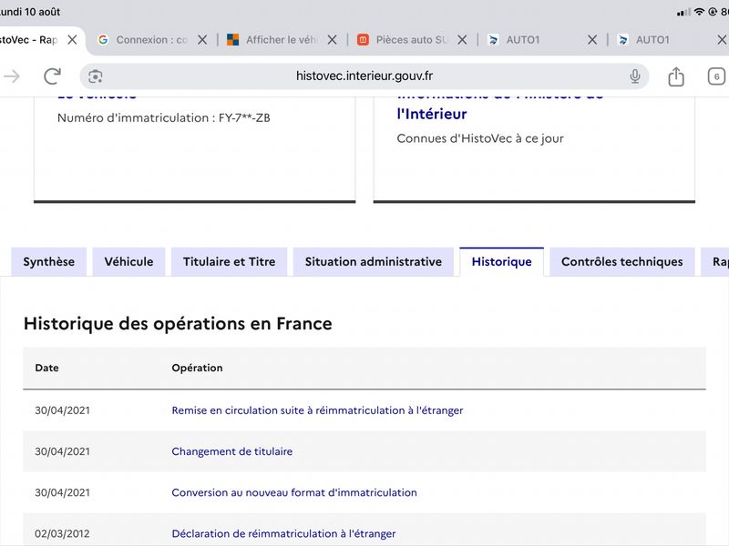
Task: Tap the lundi 10 août date
Action: click(30, 12)
